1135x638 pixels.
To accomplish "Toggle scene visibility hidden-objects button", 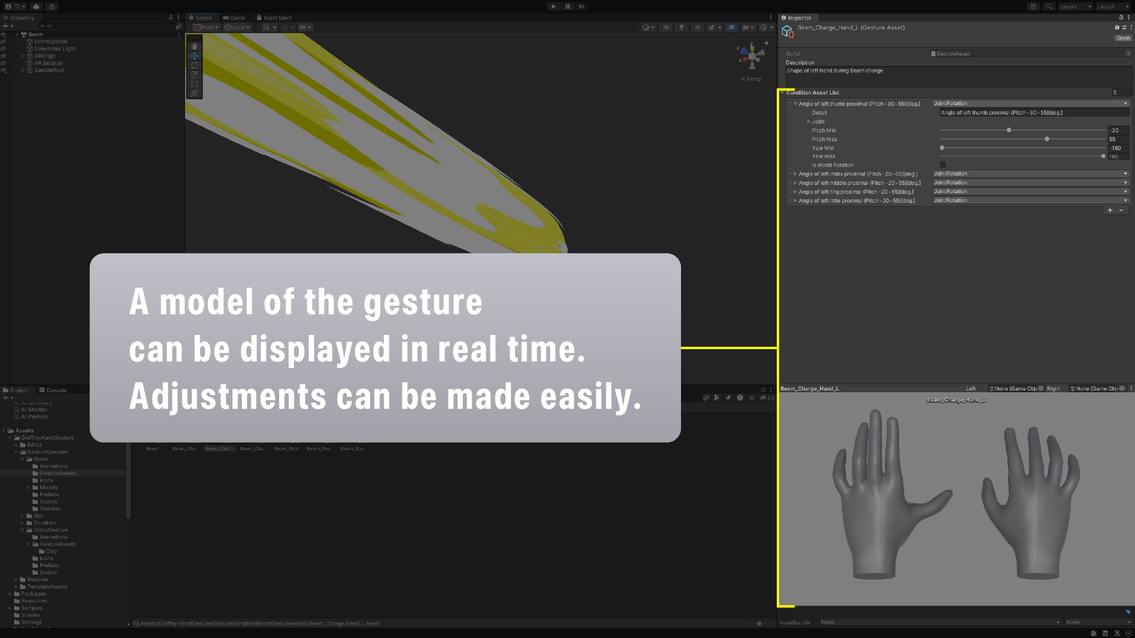I will 732,27.
